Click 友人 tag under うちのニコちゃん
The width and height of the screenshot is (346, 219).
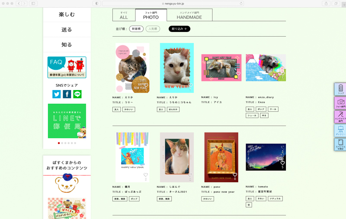click(161, 109)
